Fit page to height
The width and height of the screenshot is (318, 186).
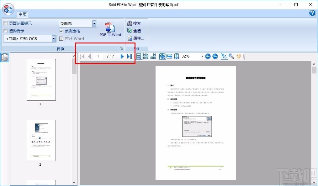tap(177, 56)
